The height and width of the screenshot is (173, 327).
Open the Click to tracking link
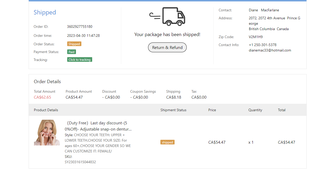tap(80, 60)
